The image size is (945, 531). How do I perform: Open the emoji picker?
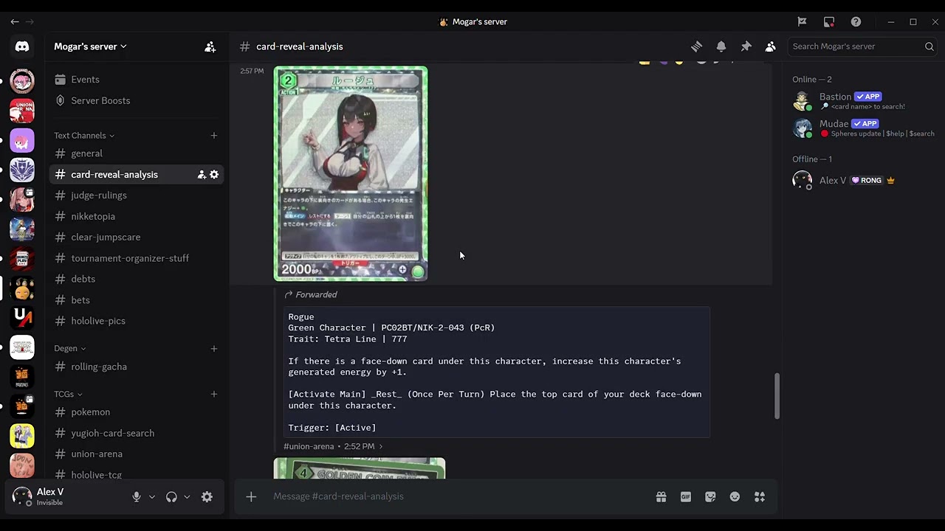click(735, 496)
